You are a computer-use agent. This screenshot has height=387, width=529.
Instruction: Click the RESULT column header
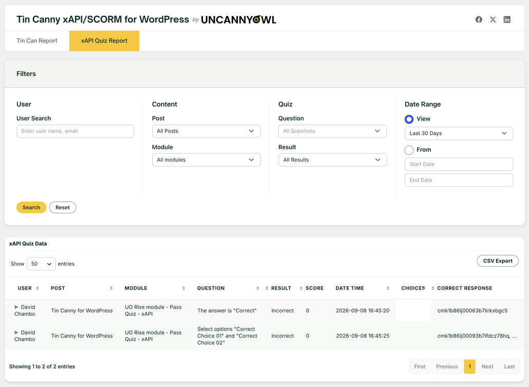pyautogui.click(x=281, y=288)
